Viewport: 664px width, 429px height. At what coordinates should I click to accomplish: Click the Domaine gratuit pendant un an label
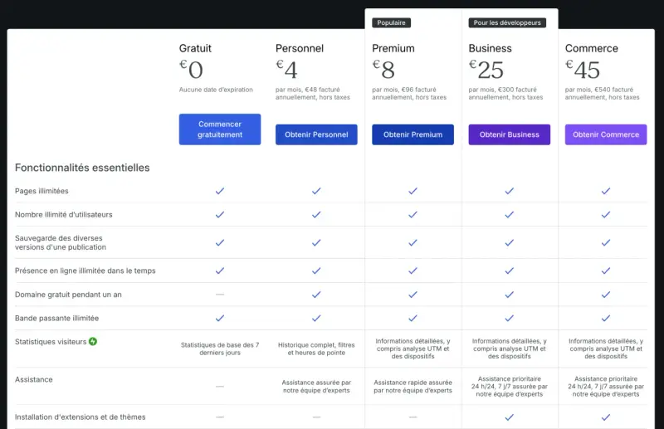(68, 295)
